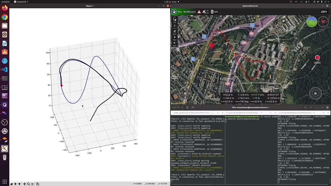This screenshot has height=186, width=331.
Task: Click the compass heading instrument
Action: click(323, 22)
